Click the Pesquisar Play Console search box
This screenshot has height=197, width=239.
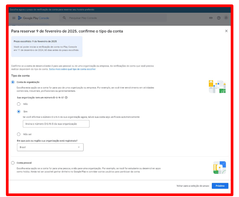pyautogui.click(x=115, y=18)
